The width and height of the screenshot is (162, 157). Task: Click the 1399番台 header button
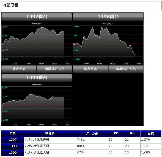point(37,78)
